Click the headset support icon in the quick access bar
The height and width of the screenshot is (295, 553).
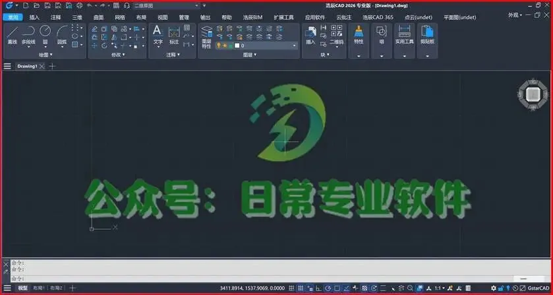[x=127, y=6]
